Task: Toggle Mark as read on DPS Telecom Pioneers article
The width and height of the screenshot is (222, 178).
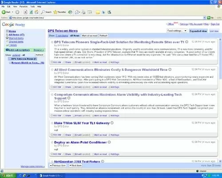Action: coord(99,62)
